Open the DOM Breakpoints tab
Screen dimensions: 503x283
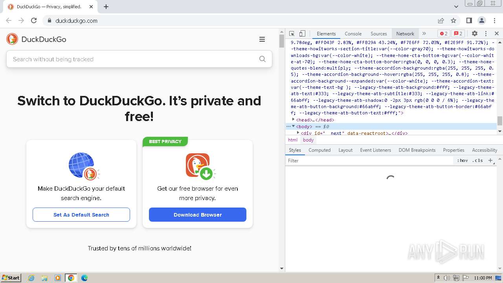point(417,150)
